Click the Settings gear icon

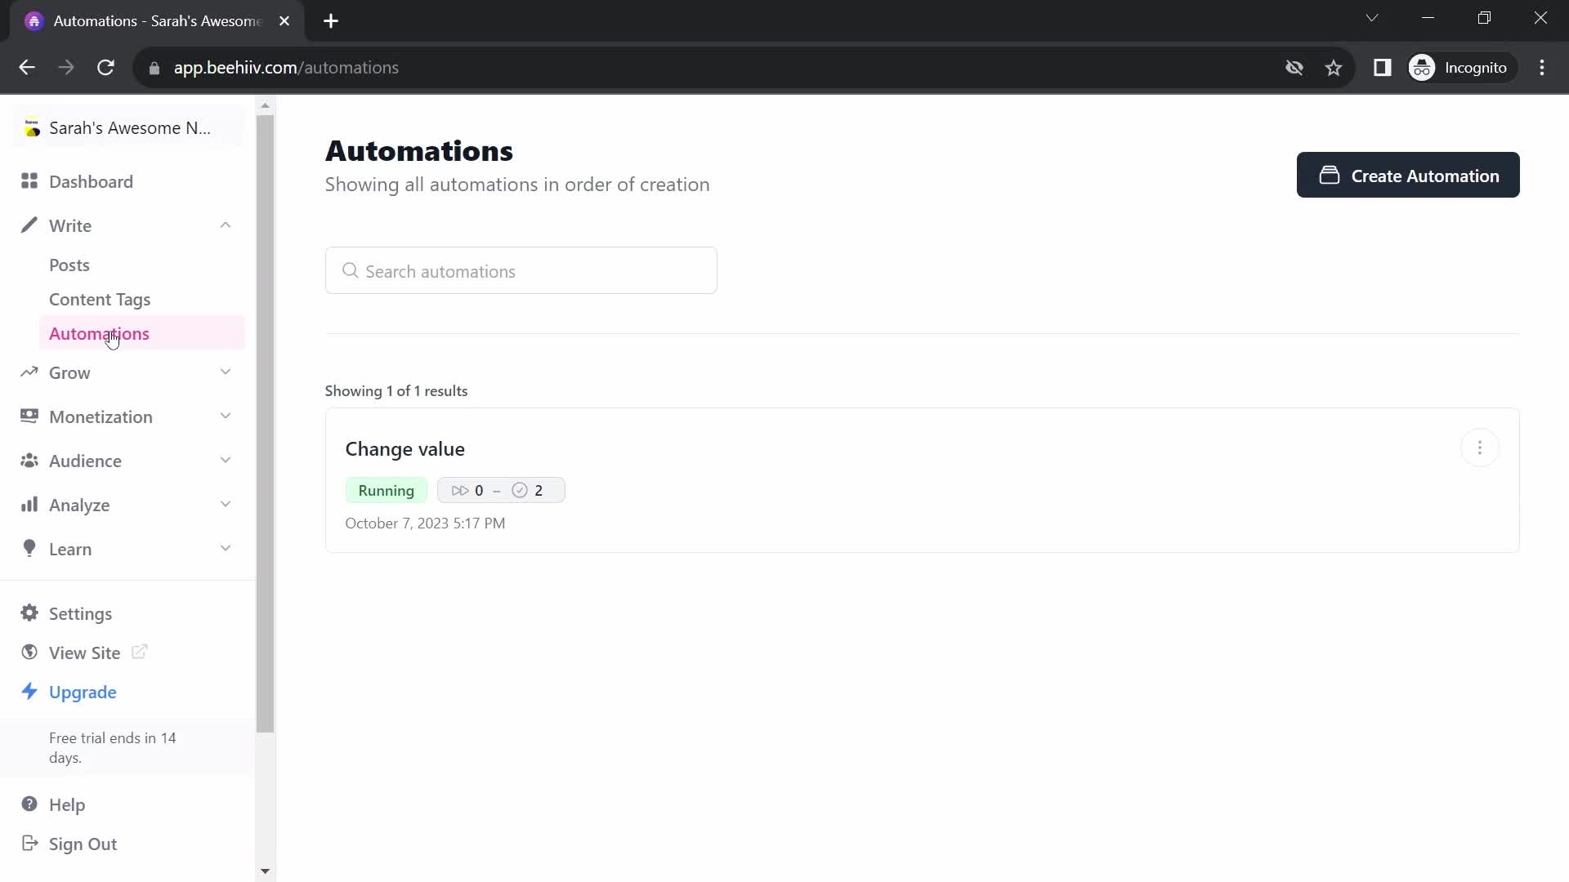[x=29, y=614]
